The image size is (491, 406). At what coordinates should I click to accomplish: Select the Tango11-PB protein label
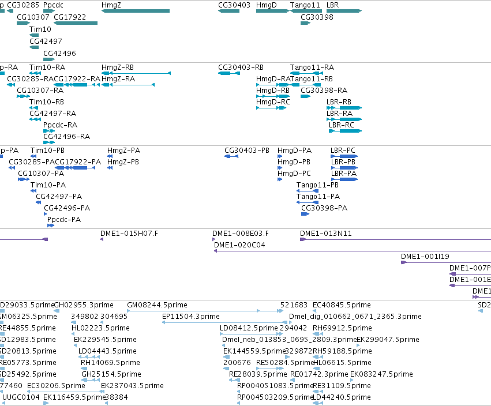(x=317, y=185)
